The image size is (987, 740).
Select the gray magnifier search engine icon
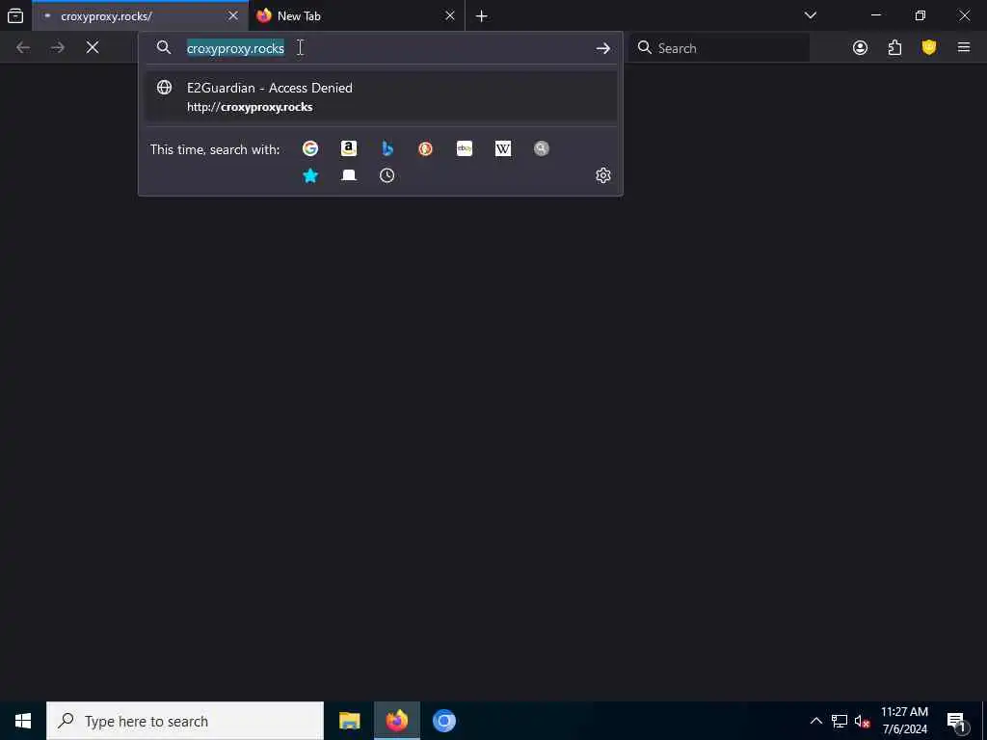[542, 148]
